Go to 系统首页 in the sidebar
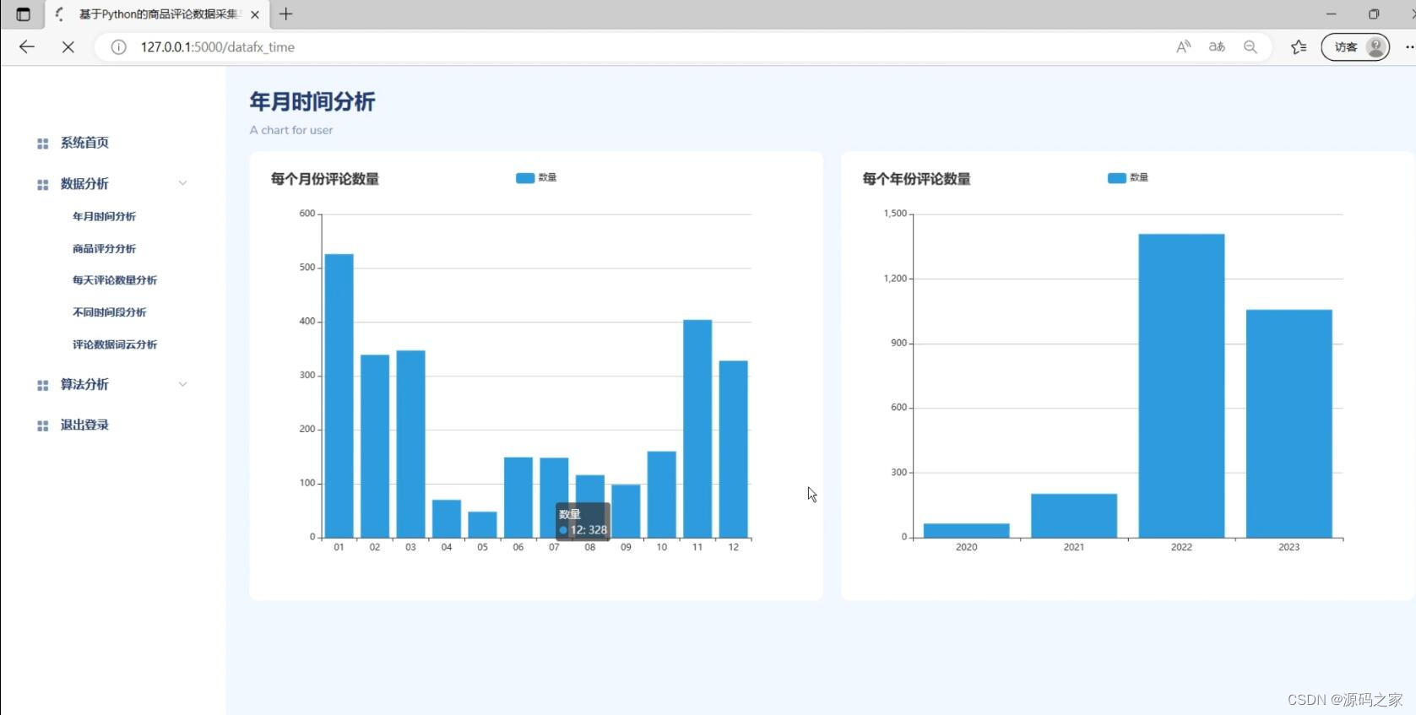1416x715 pixels. tap(84, 143)
